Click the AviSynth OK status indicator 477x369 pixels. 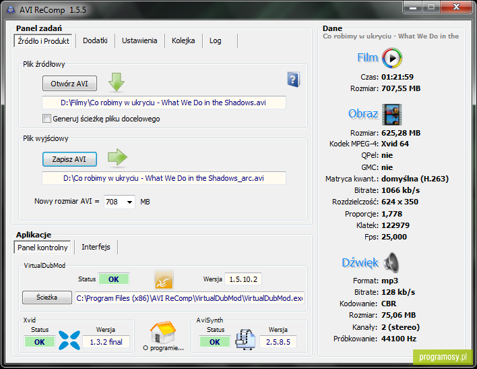[214, 342]
